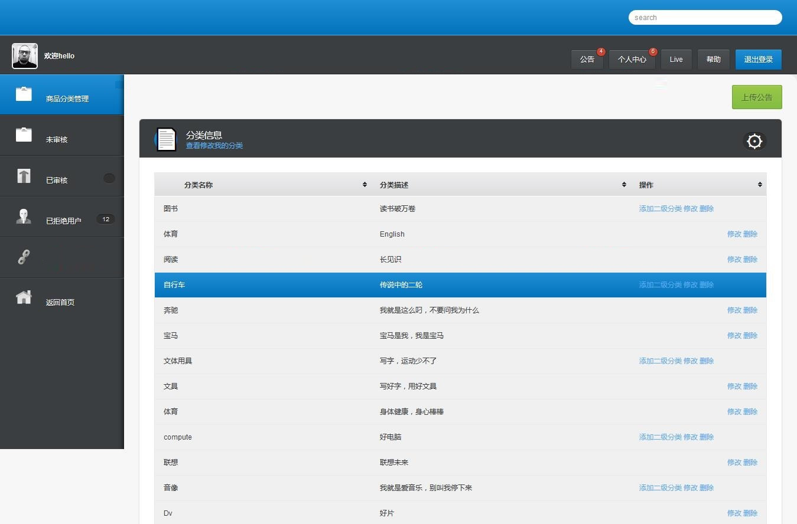Click 添加二级分类 link in 图书 row
Image resolution: width=797 pixels, height=524 pixels.
[660, 209]
